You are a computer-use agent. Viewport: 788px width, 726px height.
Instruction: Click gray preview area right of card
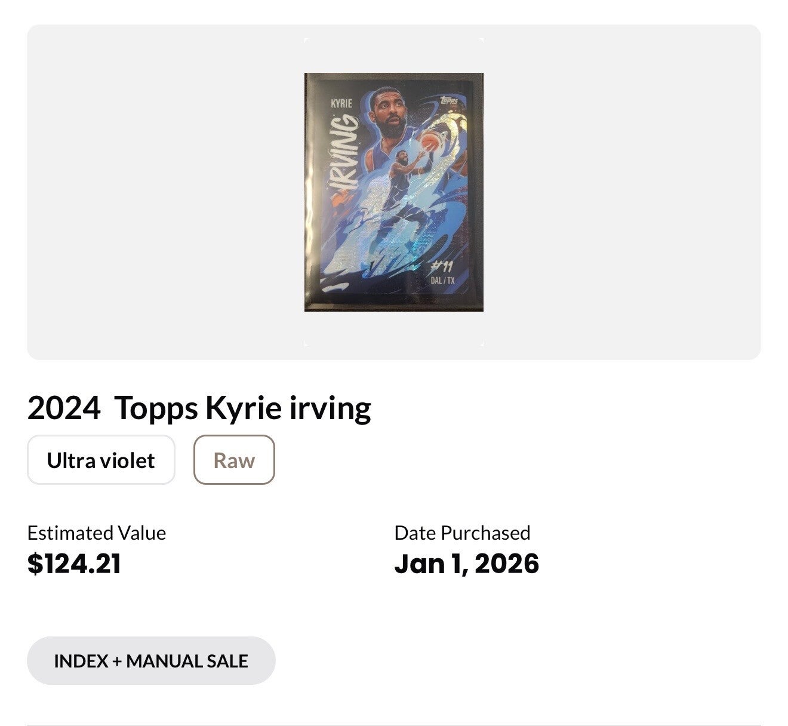[x=621, y=192]
